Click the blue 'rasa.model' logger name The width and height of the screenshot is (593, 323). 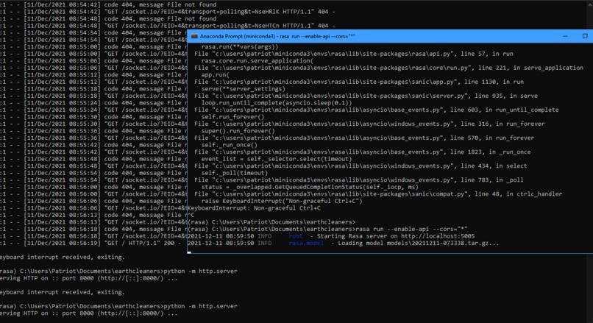coord(306,243)
